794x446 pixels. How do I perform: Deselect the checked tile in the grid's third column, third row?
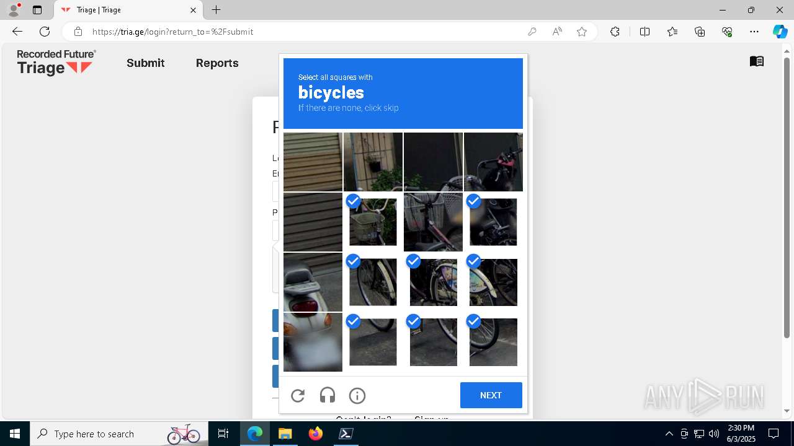(x=433, y=282)
